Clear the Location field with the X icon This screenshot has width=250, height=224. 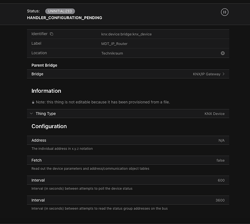coord(223,53)
